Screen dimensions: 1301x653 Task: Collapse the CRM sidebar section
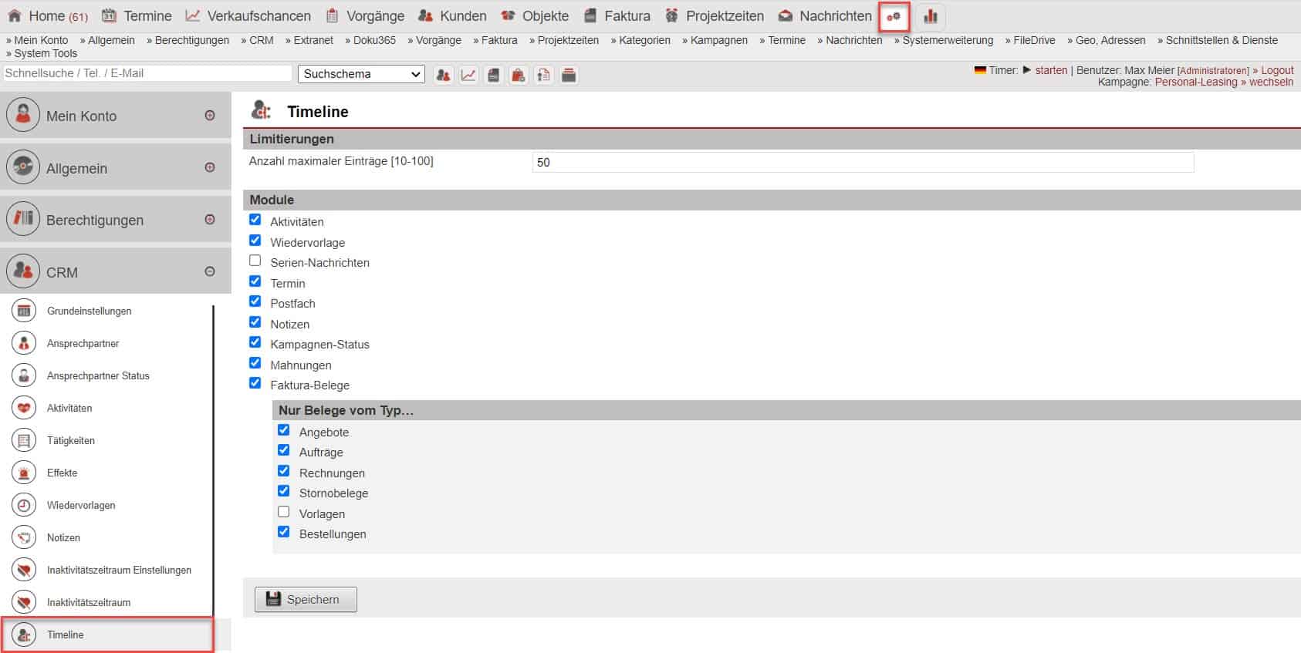tap(210, 271)
